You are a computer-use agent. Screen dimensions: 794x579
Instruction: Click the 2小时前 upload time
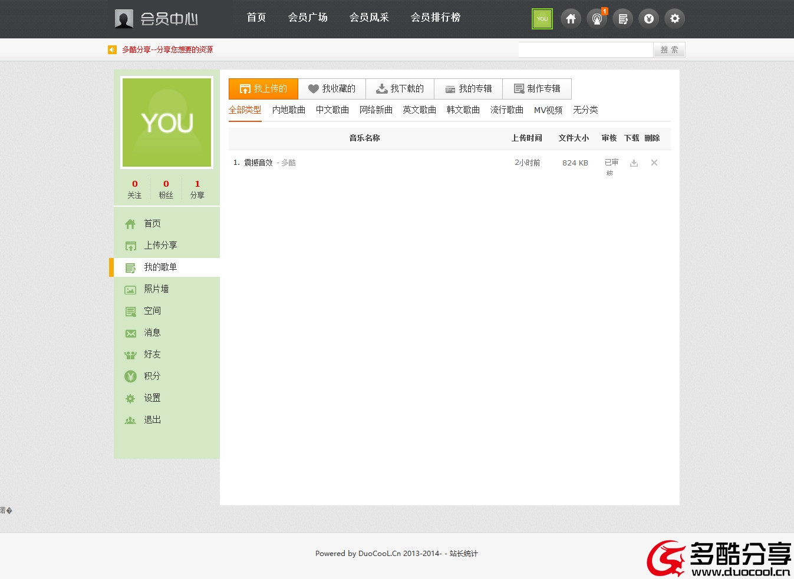[527, 163]
